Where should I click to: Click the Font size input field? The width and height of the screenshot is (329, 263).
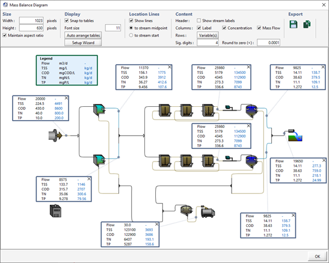(113, 28)
